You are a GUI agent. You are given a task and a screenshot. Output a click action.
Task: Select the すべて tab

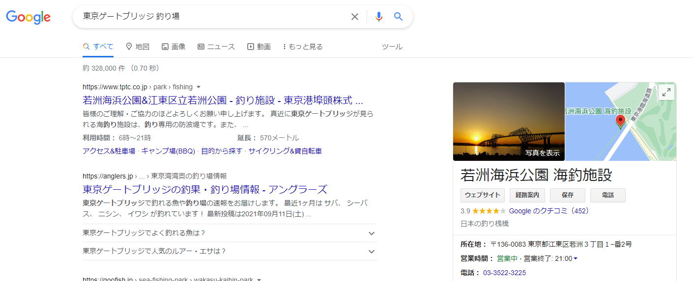pyautogui.click(x=98, y=47)
